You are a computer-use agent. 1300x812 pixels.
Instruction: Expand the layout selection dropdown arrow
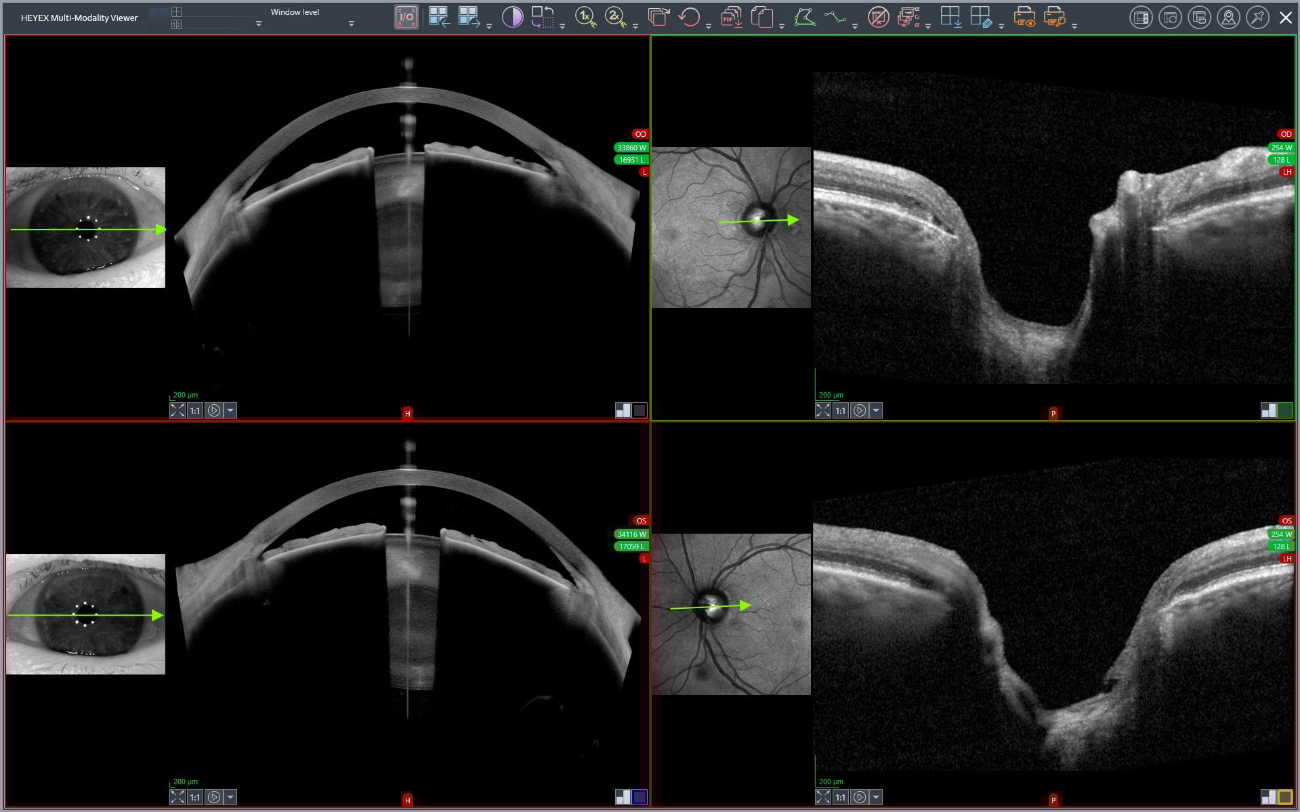tap(258, 24)
